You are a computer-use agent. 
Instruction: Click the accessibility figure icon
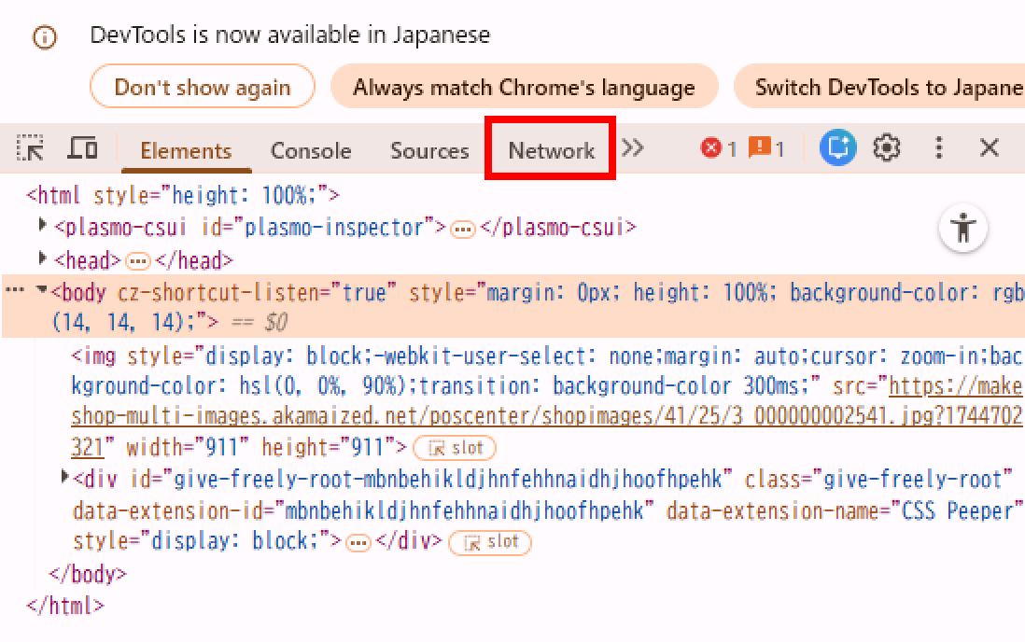click(963, 228)
